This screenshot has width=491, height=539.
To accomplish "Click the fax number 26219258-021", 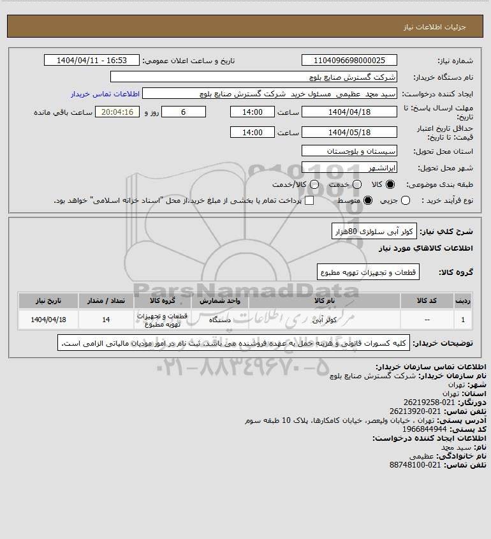I will [429, 402].
